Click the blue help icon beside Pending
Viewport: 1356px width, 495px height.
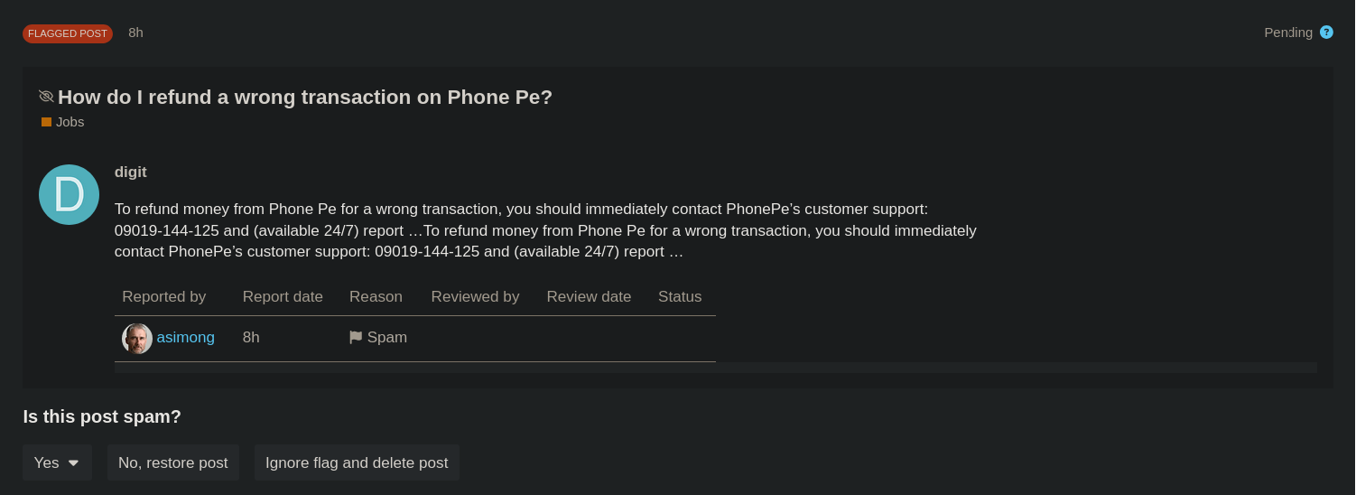click(1326, 33)
